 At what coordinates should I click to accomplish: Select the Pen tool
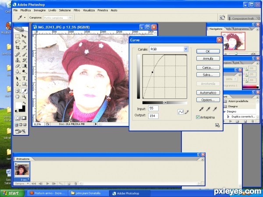pyautogui.click(x=18, y=84)
